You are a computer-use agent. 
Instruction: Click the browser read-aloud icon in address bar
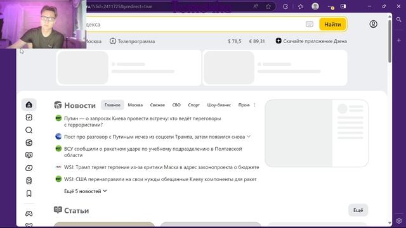pos(256,6)
